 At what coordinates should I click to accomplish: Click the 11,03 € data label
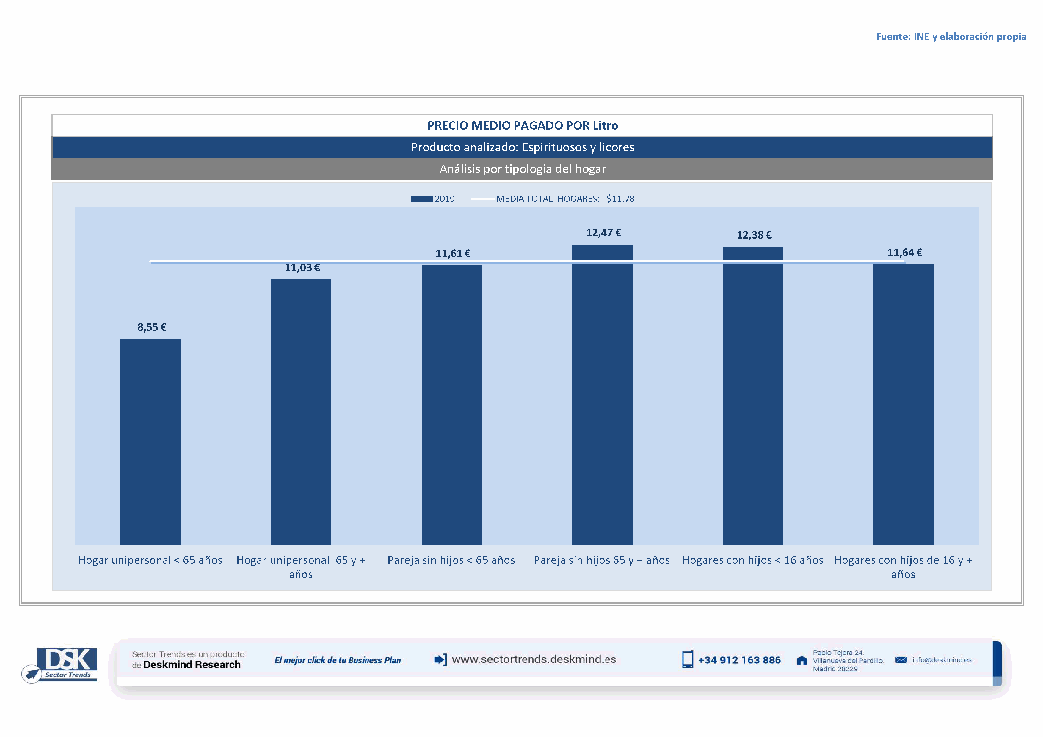[x=302, y=268]
